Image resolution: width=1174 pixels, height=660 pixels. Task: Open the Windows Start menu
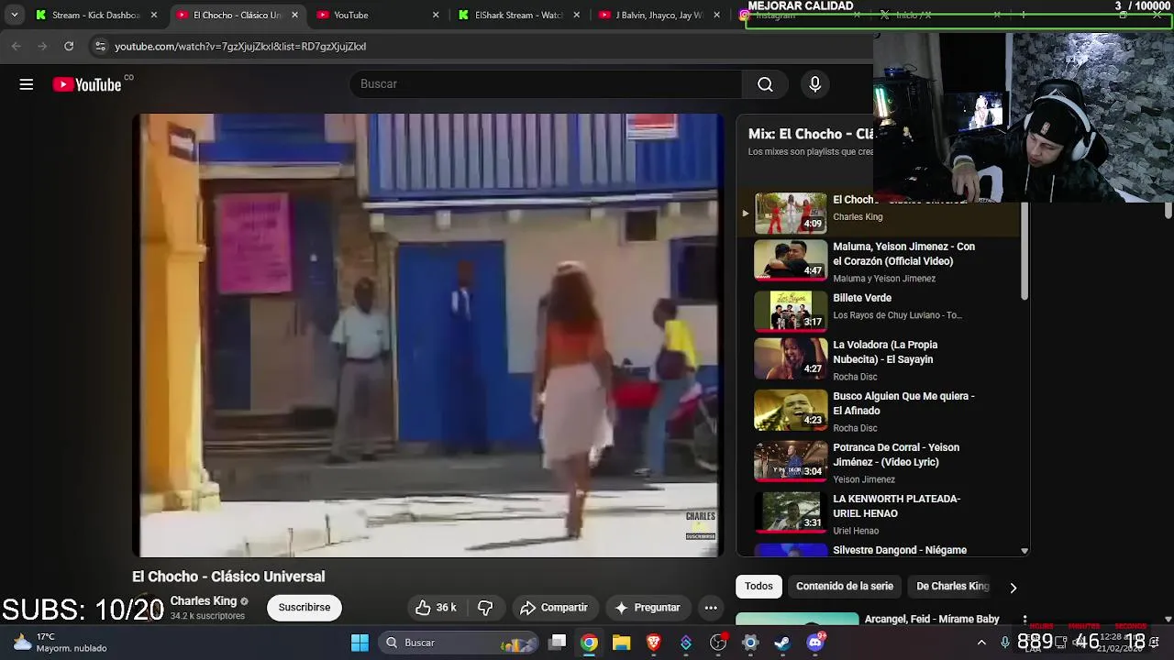(360, 643)
